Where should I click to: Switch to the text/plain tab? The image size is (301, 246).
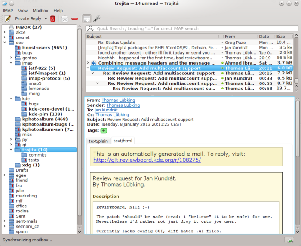(98, 141)
